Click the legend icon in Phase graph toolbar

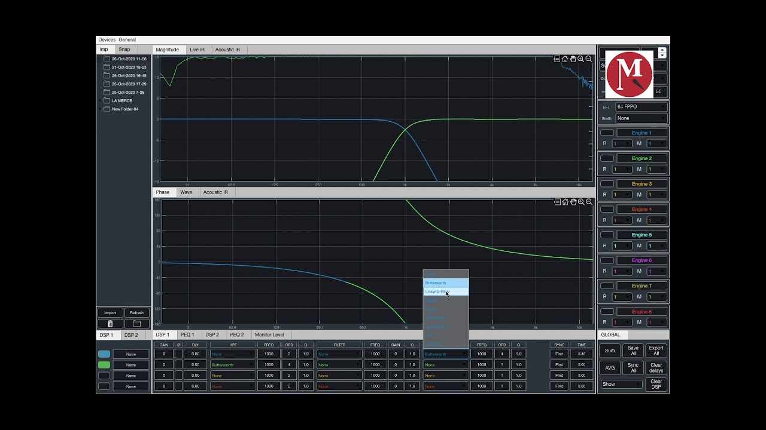pos(557,202)
